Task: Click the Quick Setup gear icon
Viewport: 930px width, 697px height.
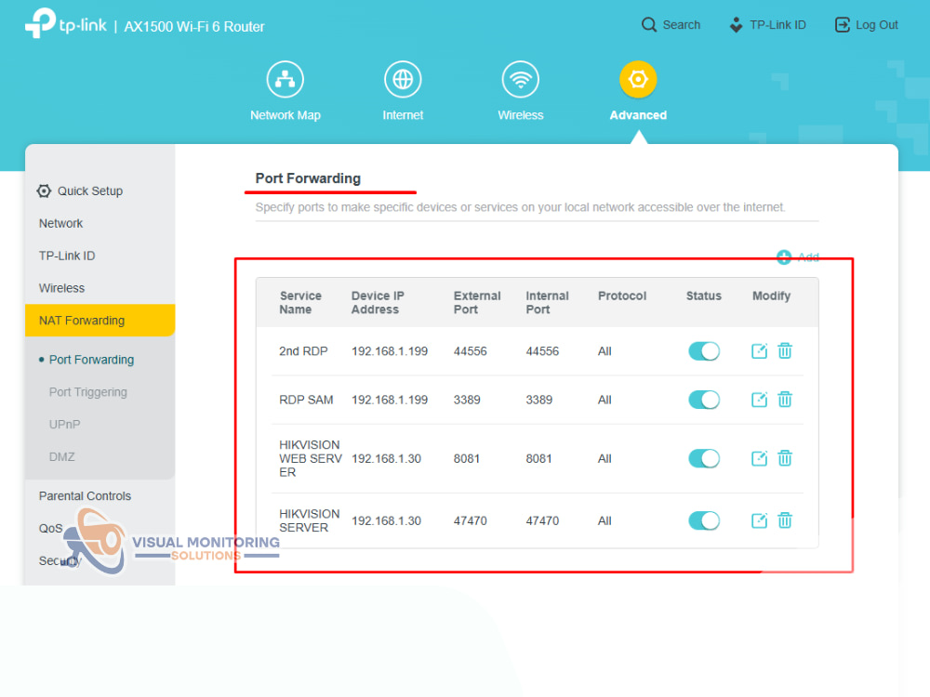Action: tap(44, 191)
